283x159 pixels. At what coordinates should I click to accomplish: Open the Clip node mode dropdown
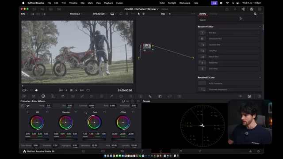[x=164, y=14]
